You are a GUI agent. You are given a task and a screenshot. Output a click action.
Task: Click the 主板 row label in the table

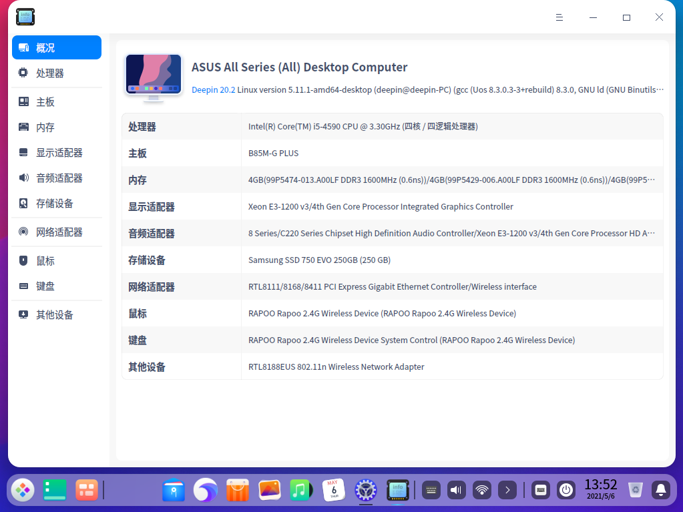pos(138,154)
